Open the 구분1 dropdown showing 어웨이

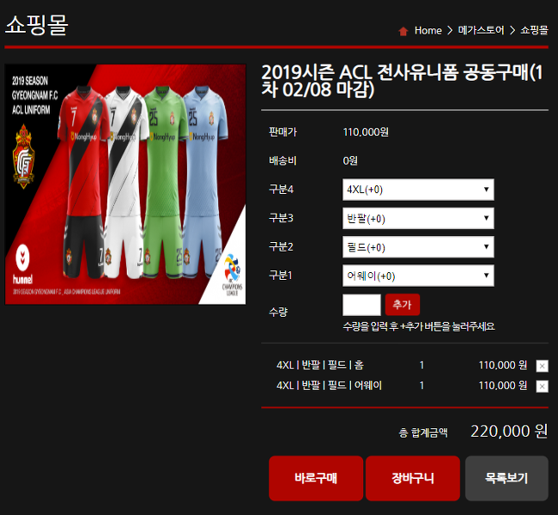point(418,276)
